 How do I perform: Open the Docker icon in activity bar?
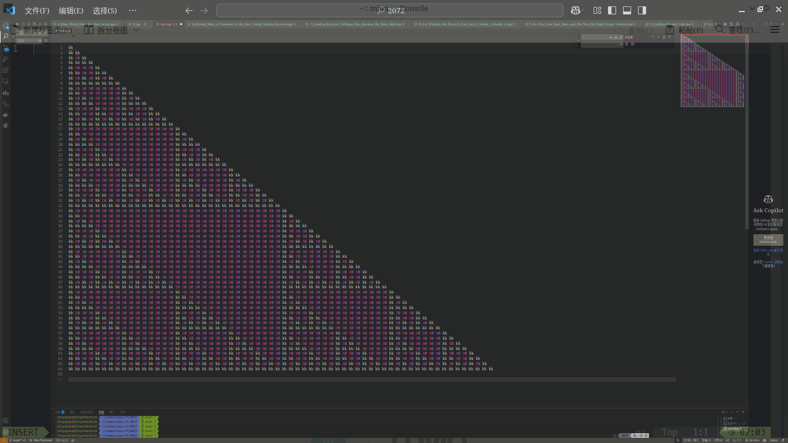click(x=6, y=115)
